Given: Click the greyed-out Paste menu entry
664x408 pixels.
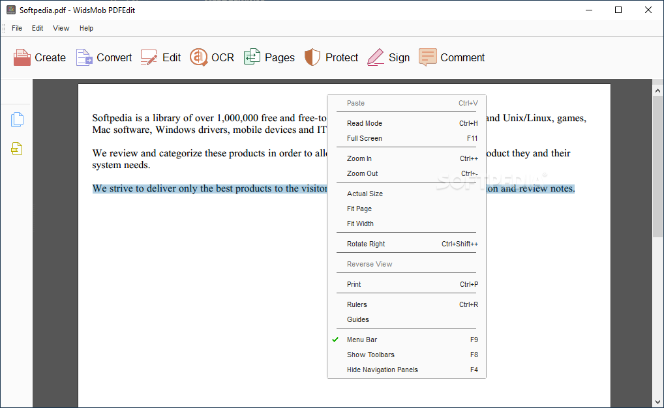Looking at the screenshot, I should pyautogui.click(x=406, y=103).
